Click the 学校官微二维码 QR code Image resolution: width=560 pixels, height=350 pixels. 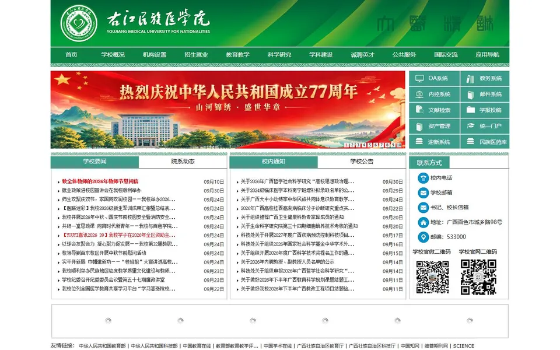coord(432,276)
